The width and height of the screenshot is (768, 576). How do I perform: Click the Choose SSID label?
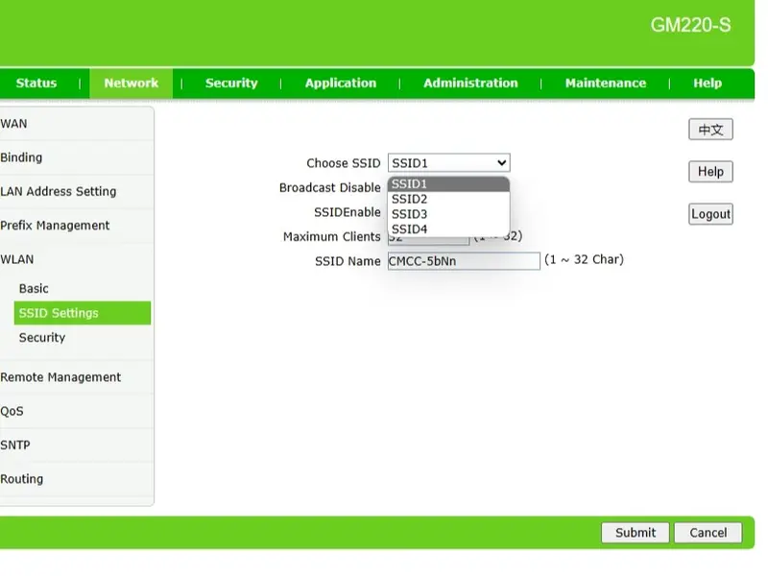coord(344,163)
